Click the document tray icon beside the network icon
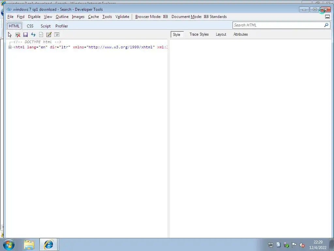334x251 pixels. (279, 245)
